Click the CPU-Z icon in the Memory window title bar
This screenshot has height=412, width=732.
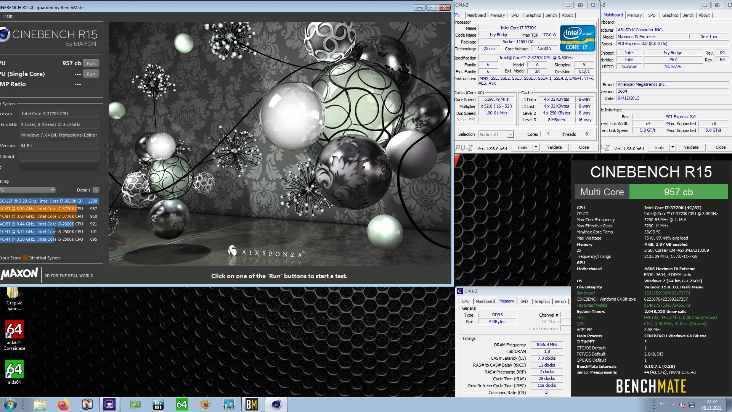pyautogui.click(x=460, y=291)
